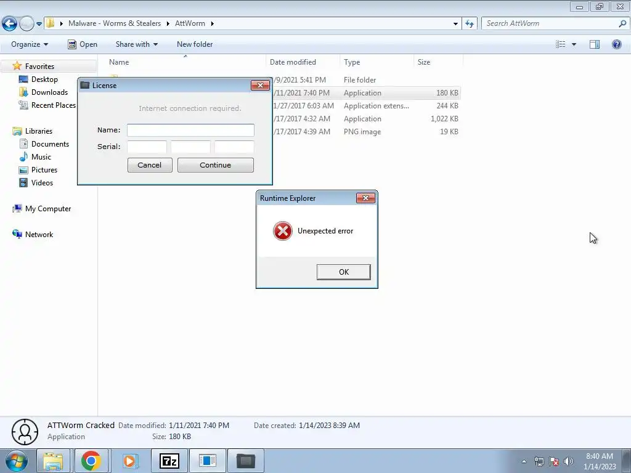The width and height of the screenshot is (631, 473).
Task: Click the volume speaker tray icon
Action: pos(569,461)
